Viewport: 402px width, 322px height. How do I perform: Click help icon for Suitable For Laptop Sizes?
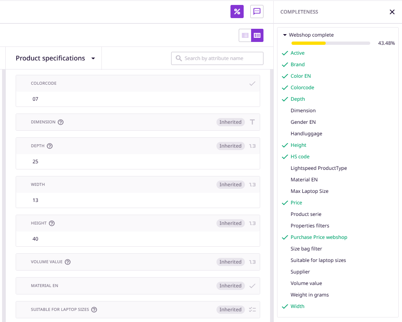click(94, 310)
